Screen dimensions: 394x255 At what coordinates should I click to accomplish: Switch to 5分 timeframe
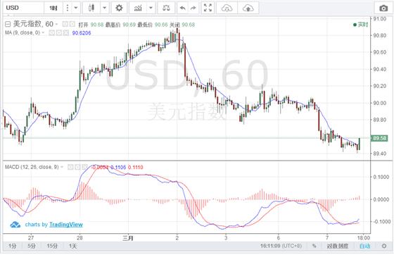(x=32, y=246)
